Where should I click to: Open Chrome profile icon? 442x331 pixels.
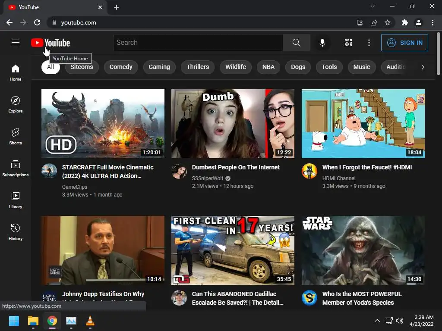[419, 22]
